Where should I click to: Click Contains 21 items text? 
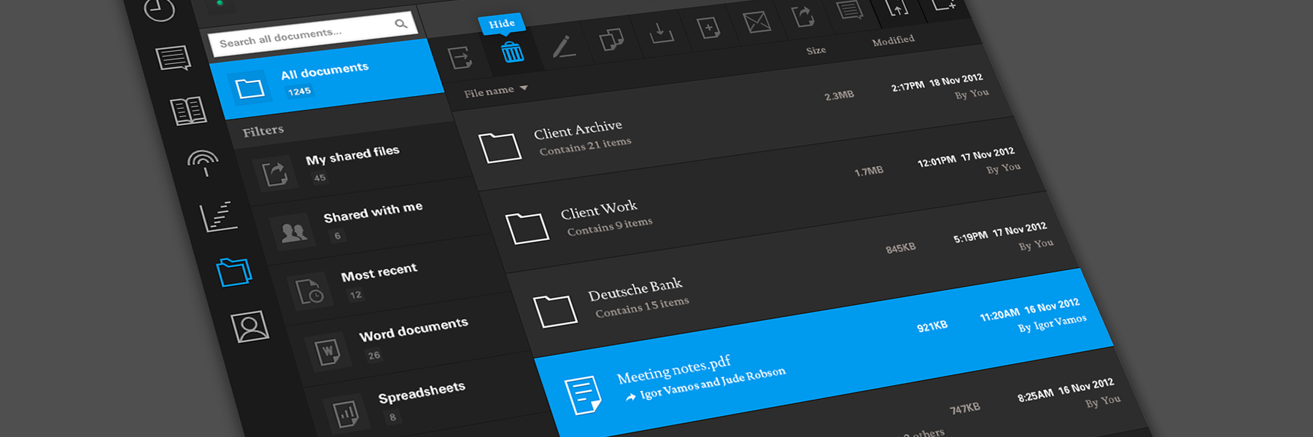586,146
